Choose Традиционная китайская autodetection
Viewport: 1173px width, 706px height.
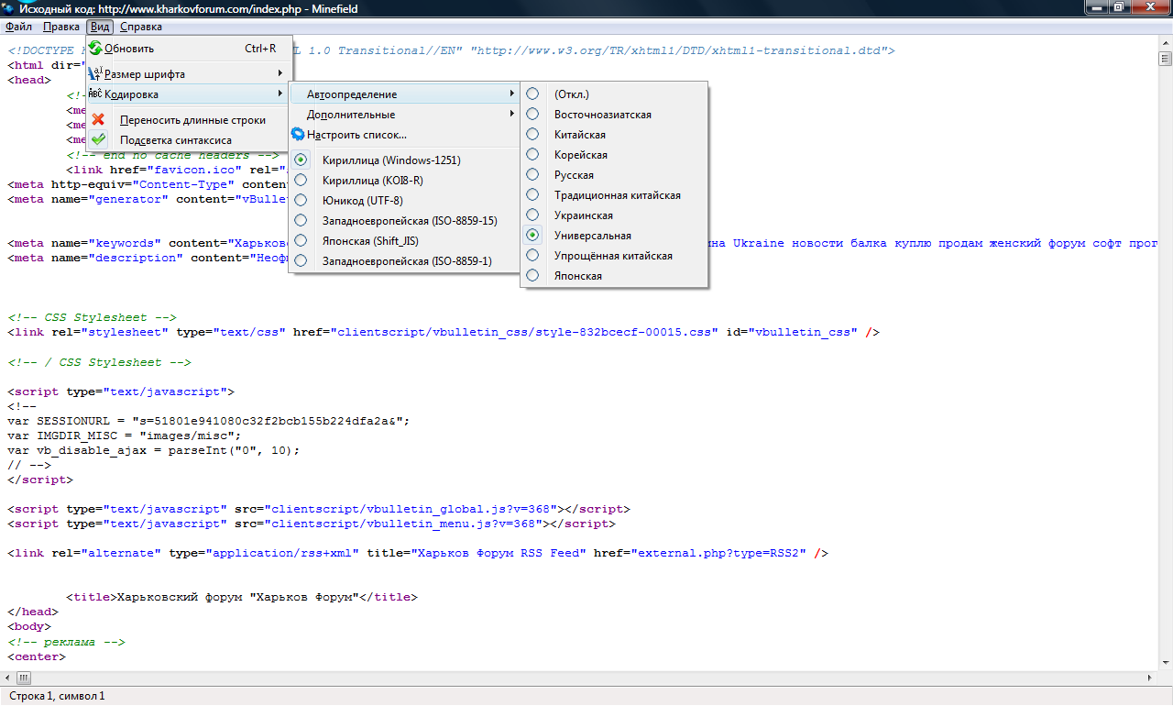click(x=614, y=195)
